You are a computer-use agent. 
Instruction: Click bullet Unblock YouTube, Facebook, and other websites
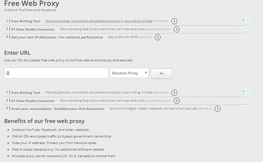50,130
